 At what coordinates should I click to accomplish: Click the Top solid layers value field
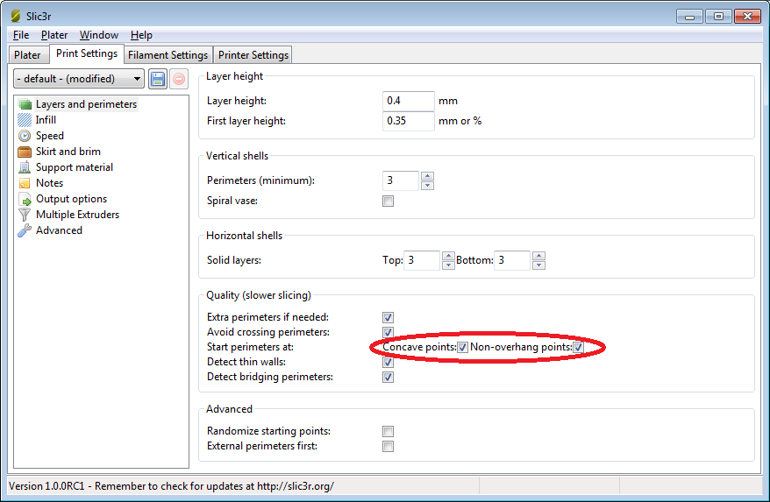pos(422,260)
